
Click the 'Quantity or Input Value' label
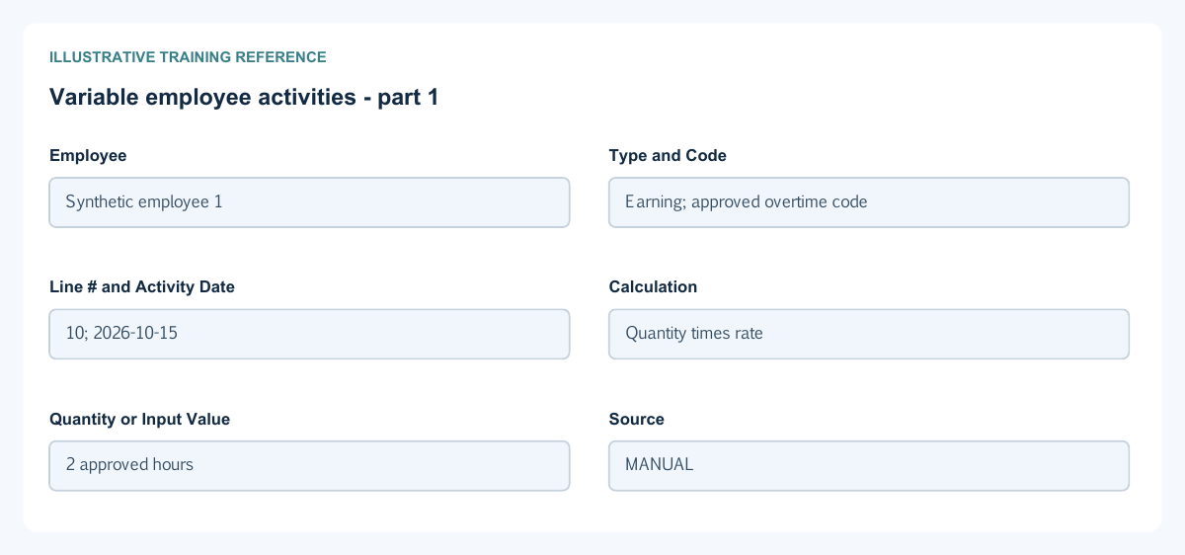[139, 419]
